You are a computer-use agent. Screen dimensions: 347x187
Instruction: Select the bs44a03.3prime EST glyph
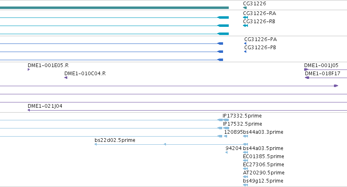(245, 136)
